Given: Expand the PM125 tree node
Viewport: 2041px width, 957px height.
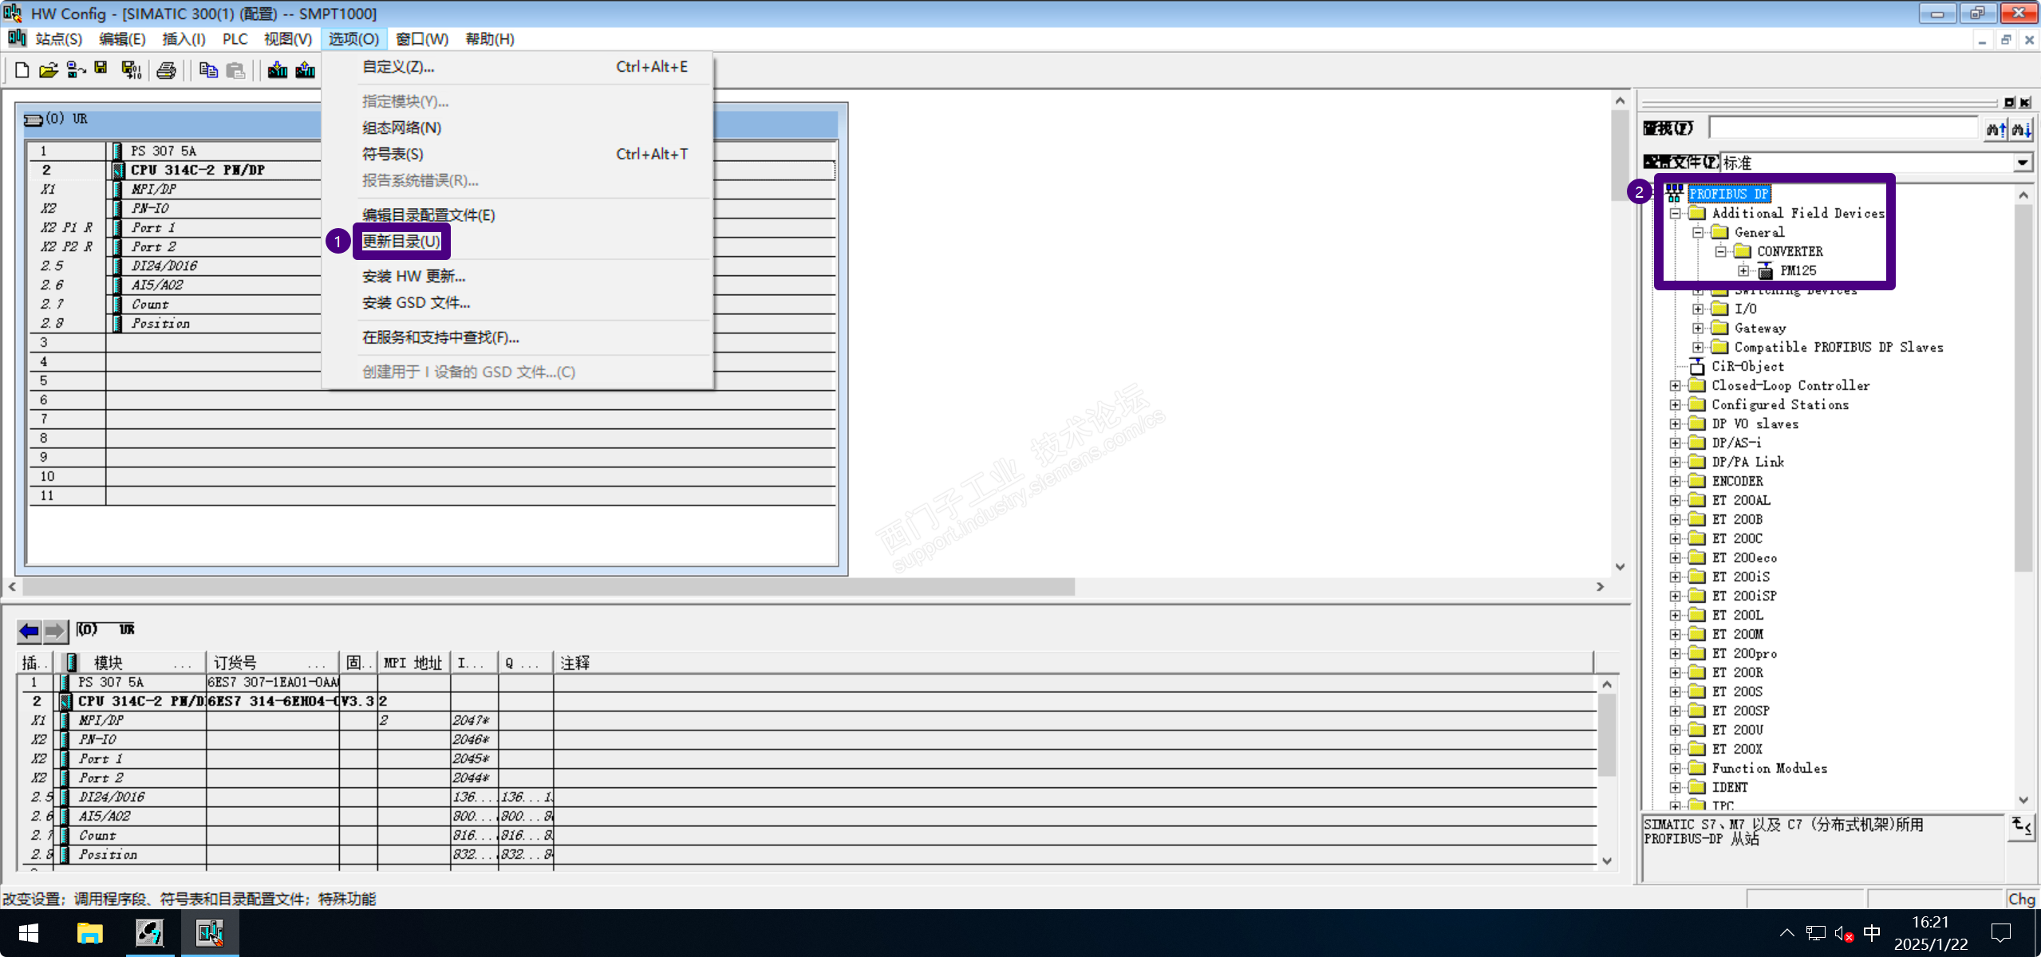Looking at the screenshot, I should [x=1743, y=271].
